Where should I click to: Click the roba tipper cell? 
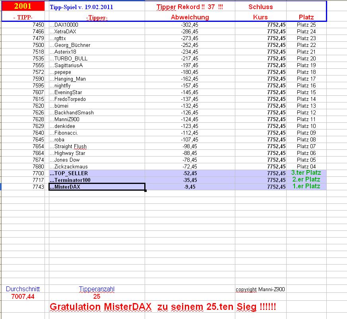pyautogui.click(x=97, y=139)
